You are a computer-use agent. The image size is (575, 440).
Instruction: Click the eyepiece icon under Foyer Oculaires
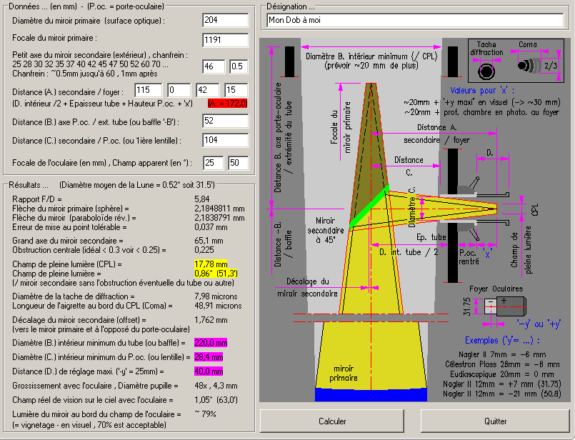click(497, 305)
